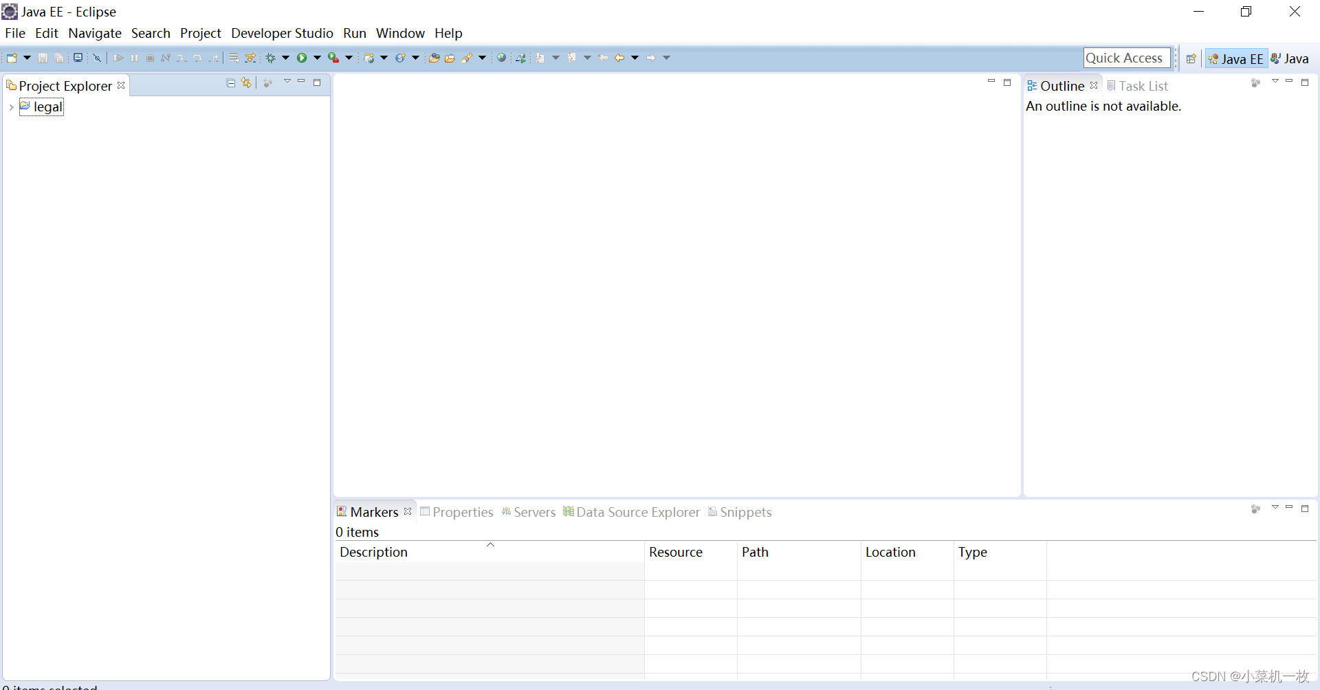
Task: Open the Snippets tab
Action: (x=740, y=512)
